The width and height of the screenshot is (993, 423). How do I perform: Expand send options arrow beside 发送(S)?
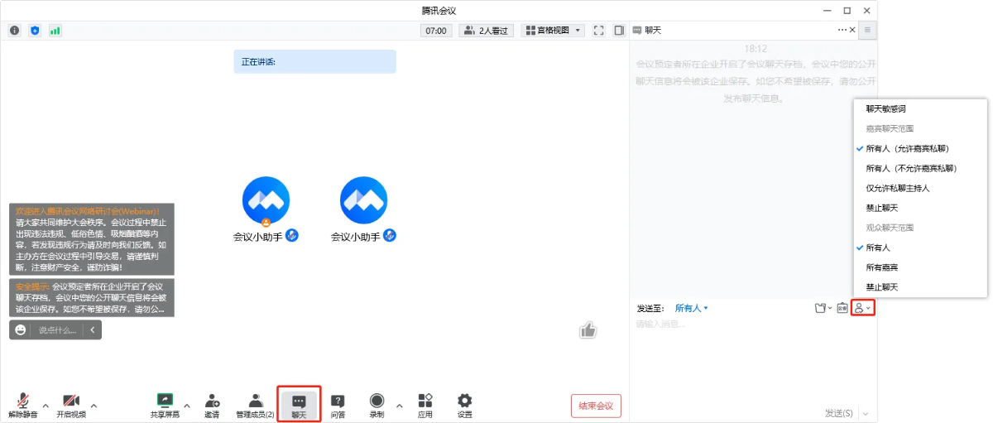tap(866, 413)
